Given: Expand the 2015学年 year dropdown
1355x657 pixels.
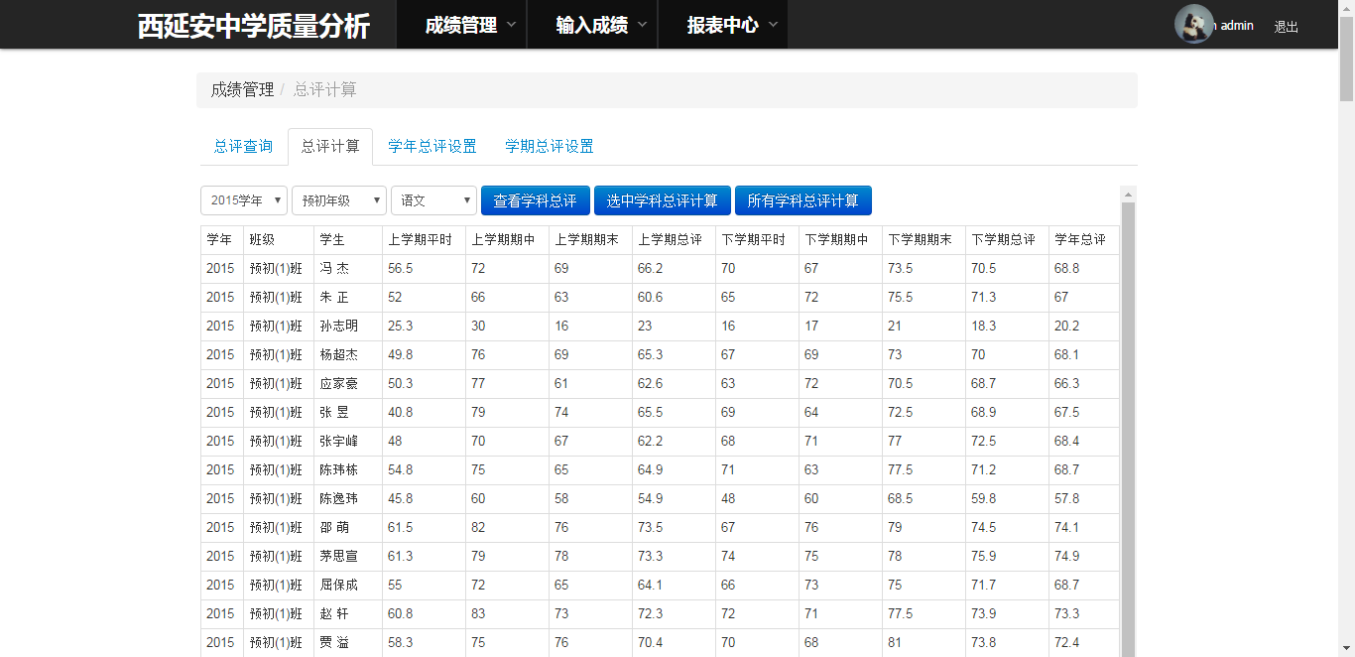Looking at the screenshot, I should pos(244,200).
